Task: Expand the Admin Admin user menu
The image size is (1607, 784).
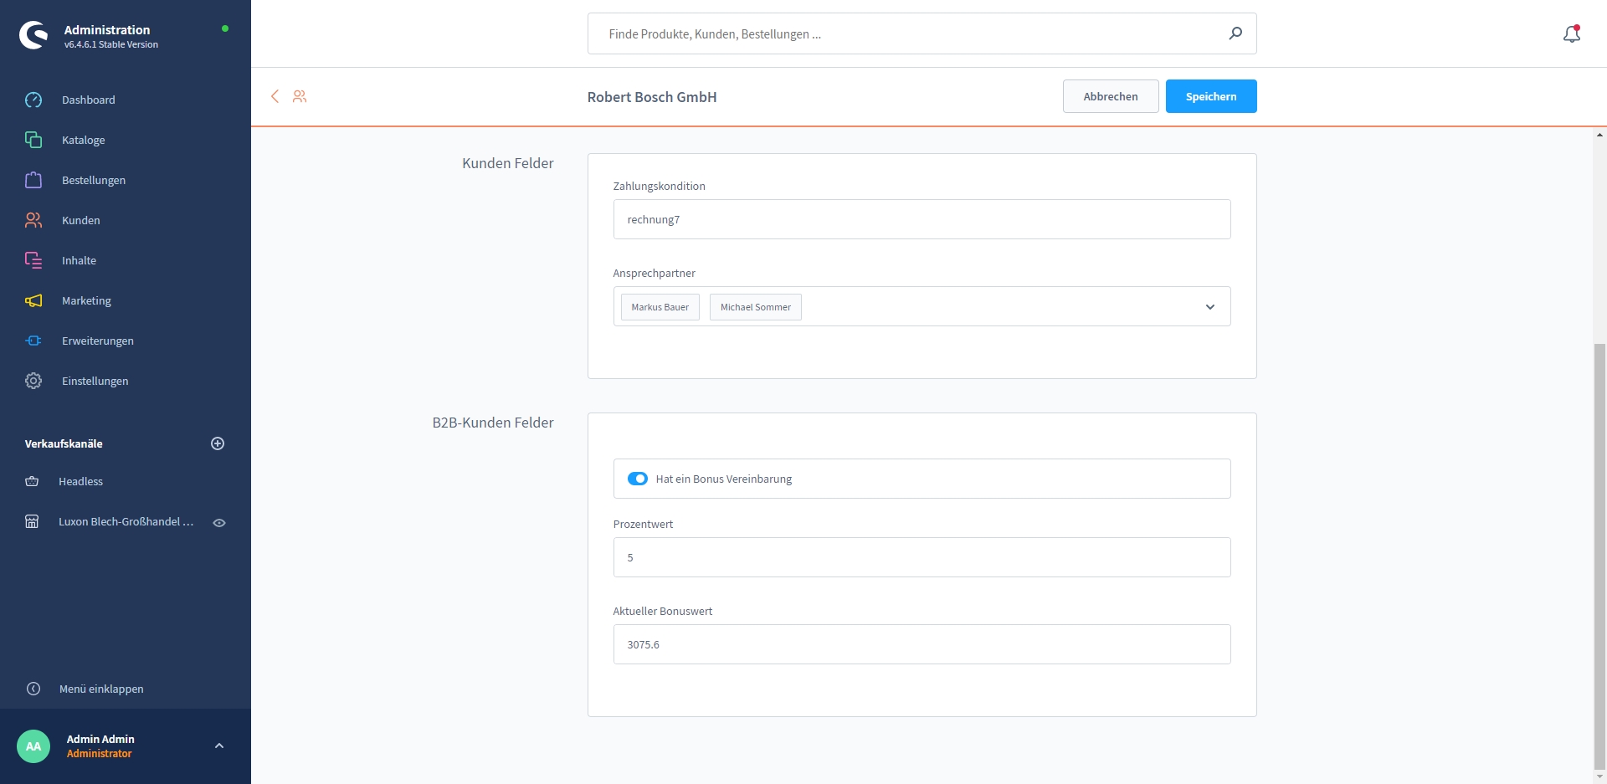Action: [219, 746]
